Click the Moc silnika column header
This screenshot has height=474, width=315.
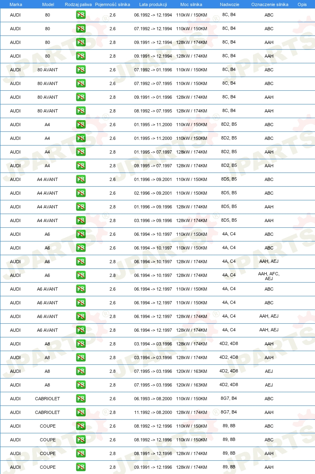[x=191, y=4]
